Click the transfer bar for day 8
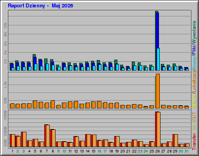Screen dimensions: 199x156 point(53,138)
